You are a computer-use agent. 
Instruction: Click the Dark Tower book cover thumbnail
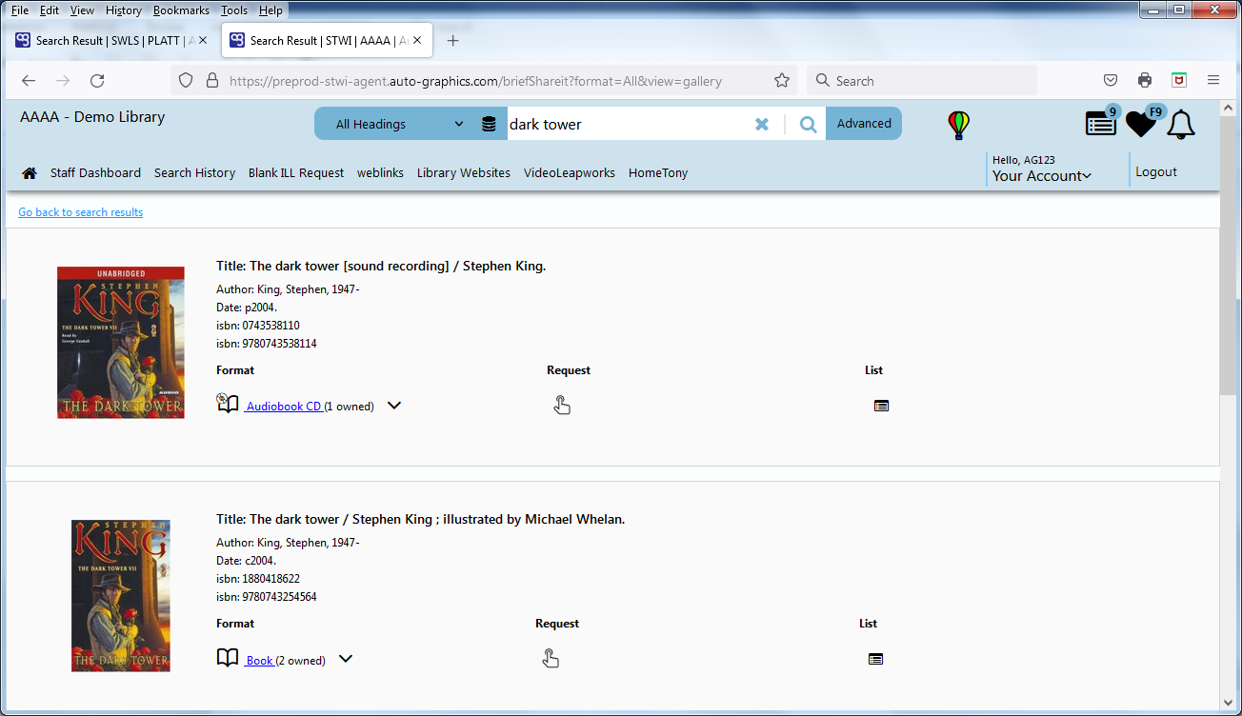click(121, 596)
